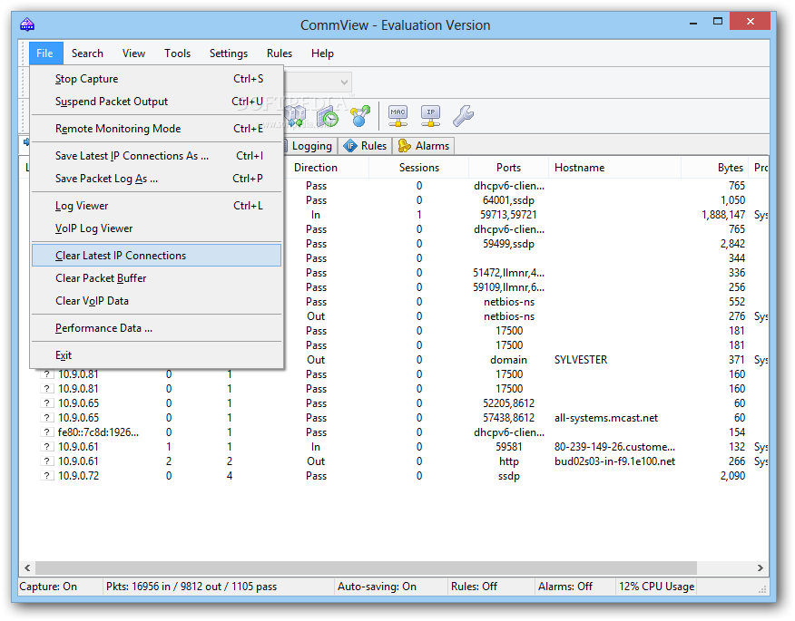Click the CommView app icon in title bar
The height and width of the screenshot is (621, 795).
click(x=27, y=24)
